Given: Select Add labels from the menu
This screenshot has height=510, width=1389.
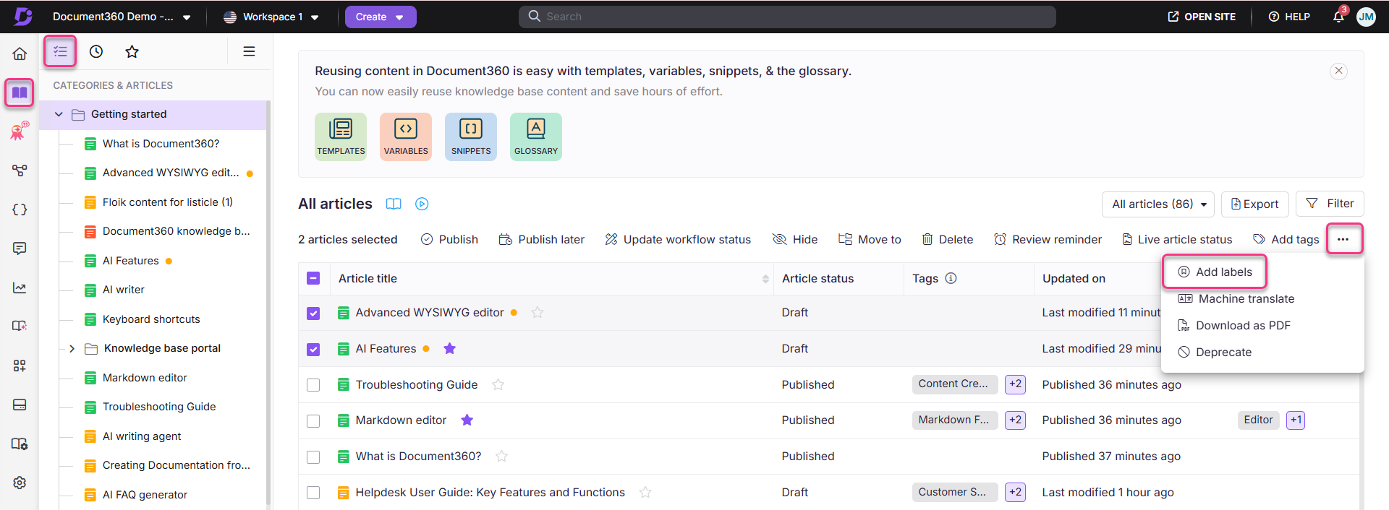Looking at the screenshot, I should (1215, 272).
